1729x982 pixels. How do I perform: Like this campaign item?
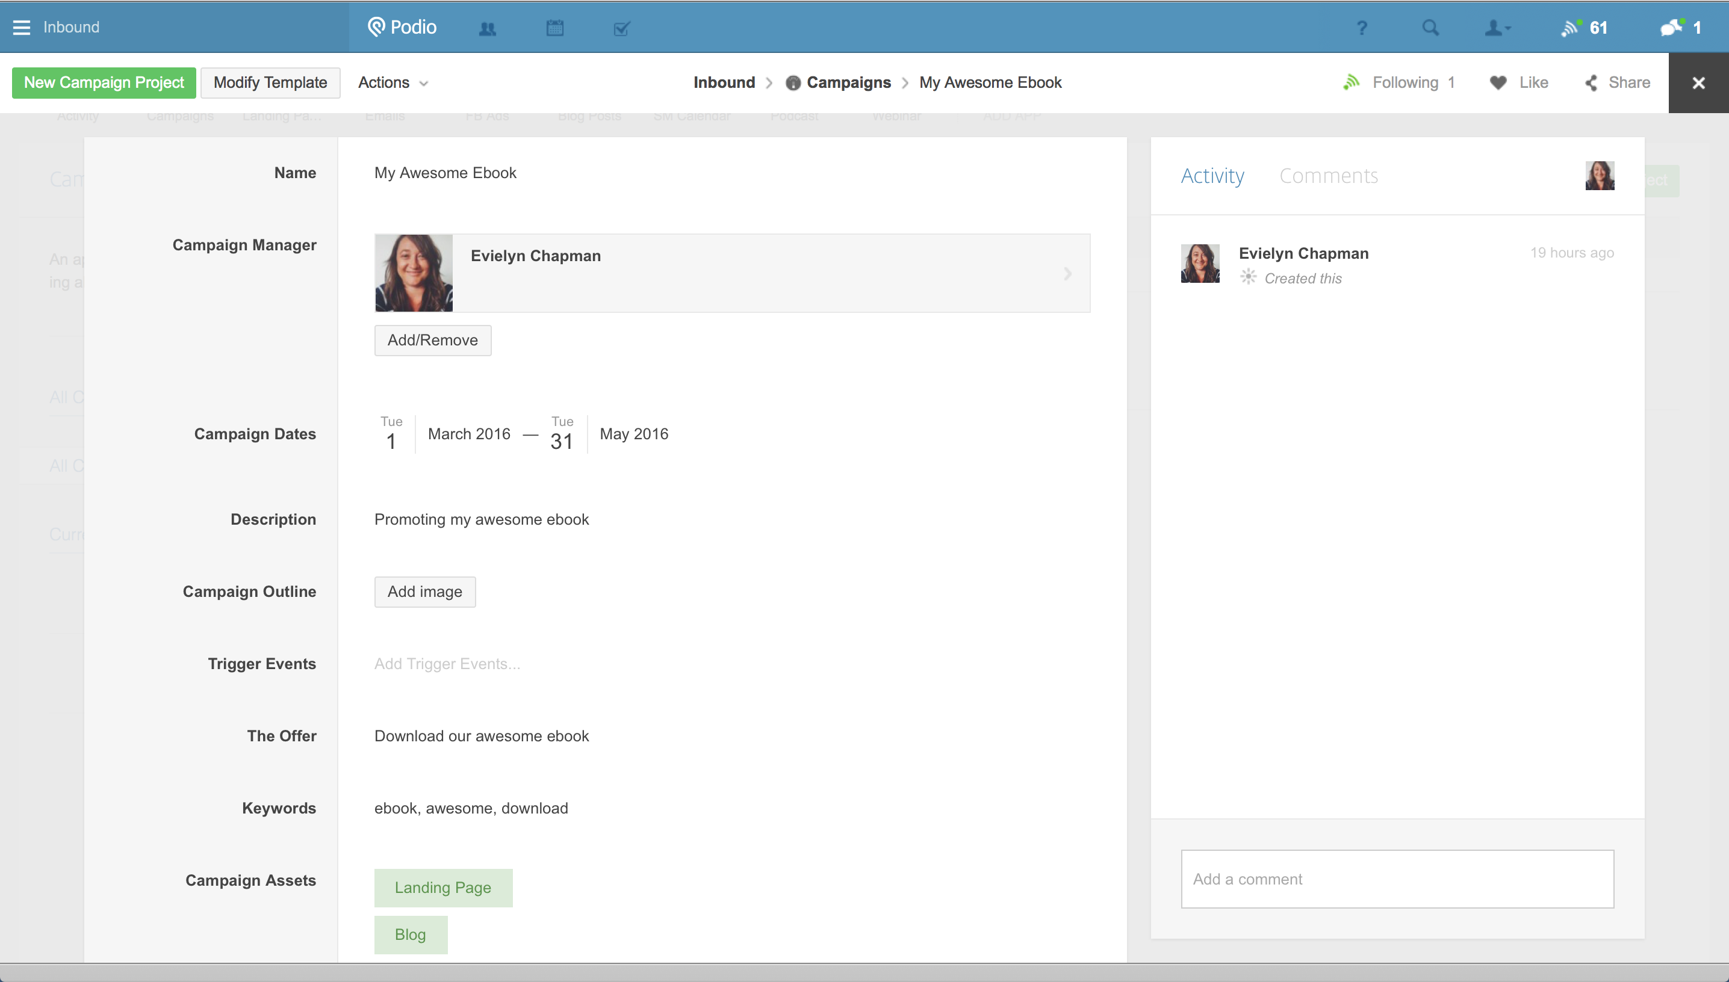1519,82
